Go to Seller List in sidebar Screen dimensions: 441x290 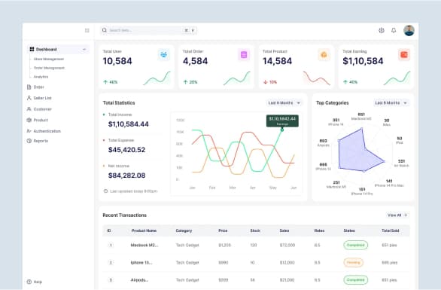coord(42,98)
